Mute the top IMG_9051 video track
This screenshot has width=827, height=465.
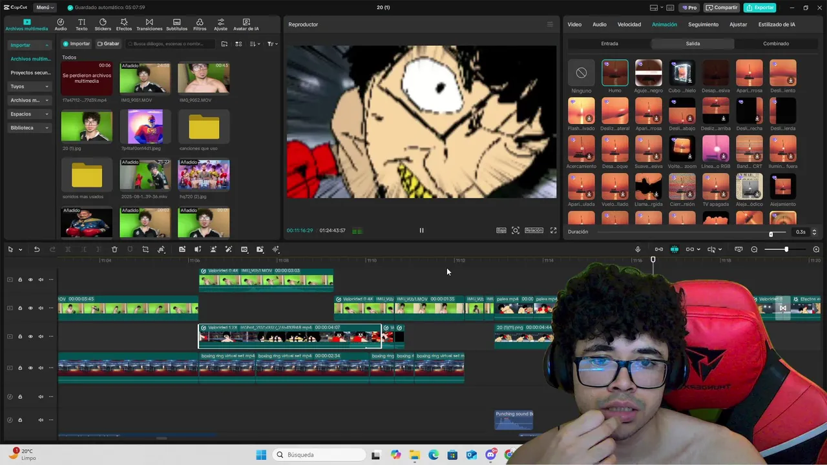pyautogui.click(x=41, y=280)
